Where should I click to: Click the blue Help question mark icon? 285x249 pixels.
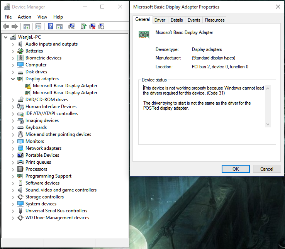(50, 27)
